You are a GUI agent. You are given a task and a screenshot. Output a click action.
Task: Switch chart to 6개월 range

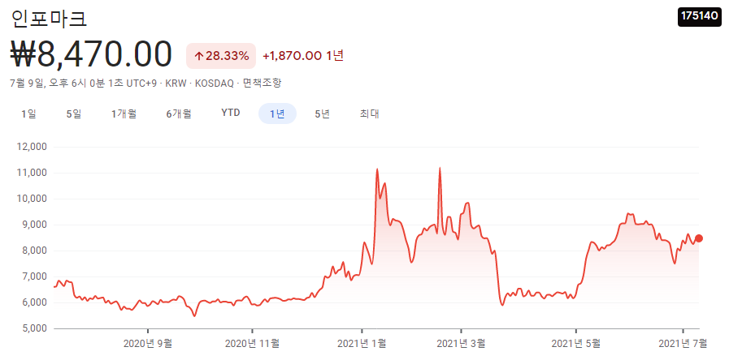click(x=179, y=114)
